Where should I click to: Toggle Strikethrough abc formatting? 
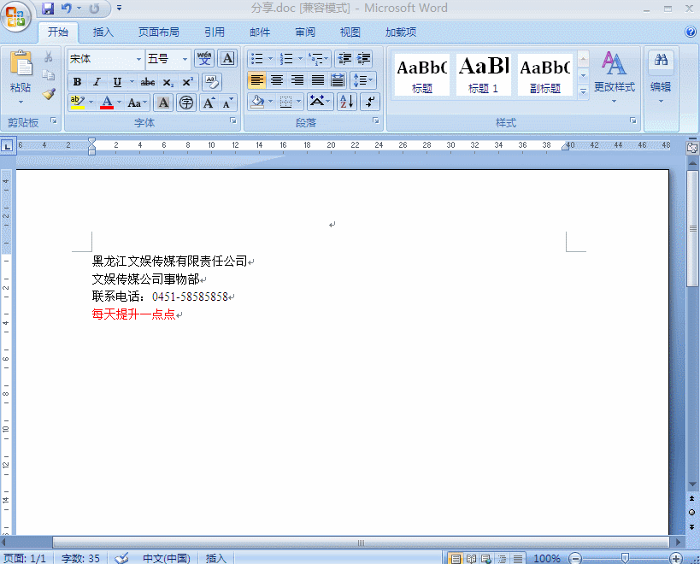(147, 82)
